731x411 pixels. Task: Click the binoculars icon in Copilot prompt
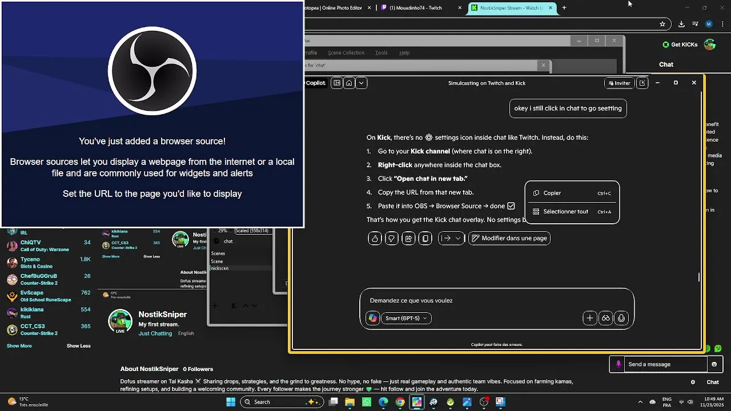pos(606,318)
